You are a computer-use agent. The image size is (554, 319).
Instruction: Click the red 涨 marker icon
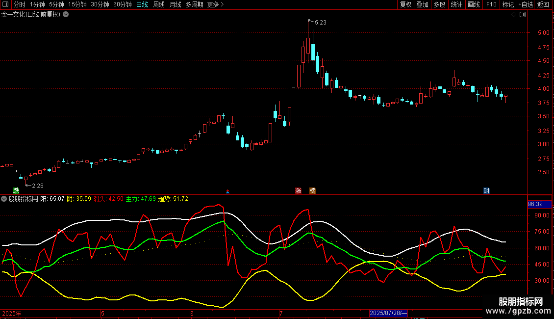coord(298,190)
